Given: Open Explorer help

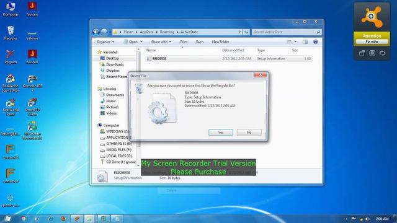Looking at the screenshot, I should [x=316, y=42].
